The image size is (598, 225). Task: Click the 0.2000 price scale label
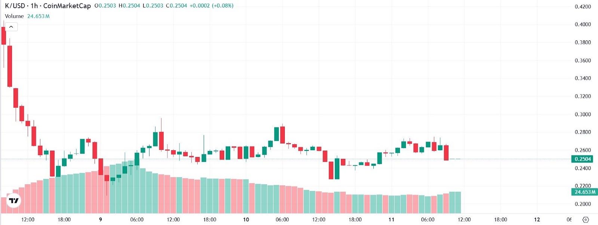point(583,204)
